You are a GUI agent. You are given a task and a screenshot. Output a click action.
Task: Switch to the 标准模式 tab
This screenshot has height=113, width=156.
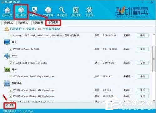click(8, 23)
